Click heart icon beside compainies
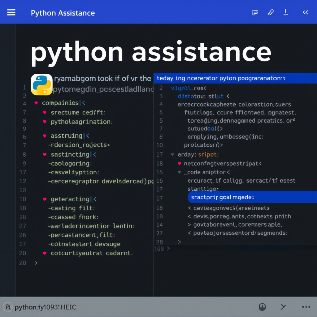The width and height of the screenshot is (317, 317). click(x=36, y=103)
